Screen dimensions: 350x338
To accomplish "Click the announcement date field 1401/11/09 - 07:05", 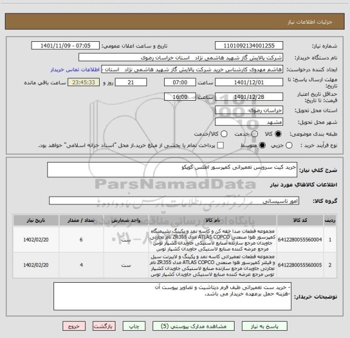I will click(x=66, y=46).
